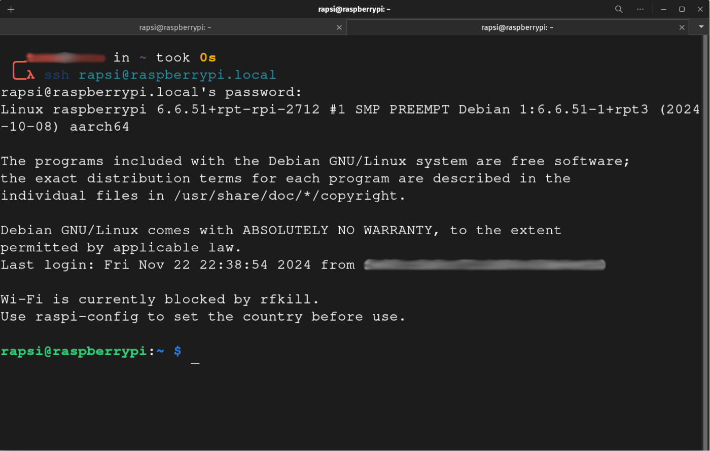The width and height of the screenshot is (710, 451).
Task: Click 'Use raspi-config to set the country' line
Action: [203, 317]
